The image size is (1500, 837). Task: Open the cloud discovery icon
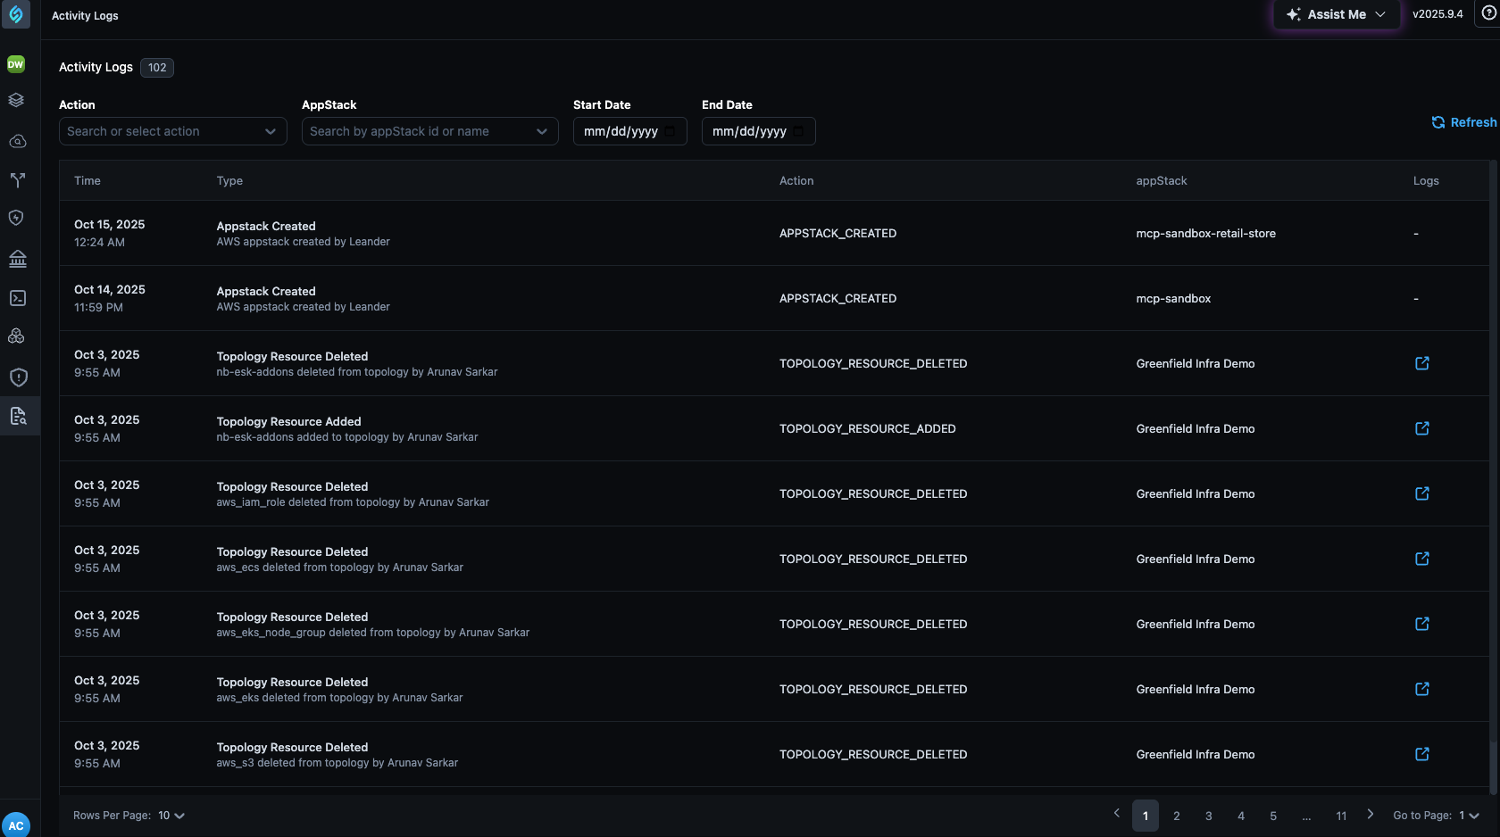(16, 141)
